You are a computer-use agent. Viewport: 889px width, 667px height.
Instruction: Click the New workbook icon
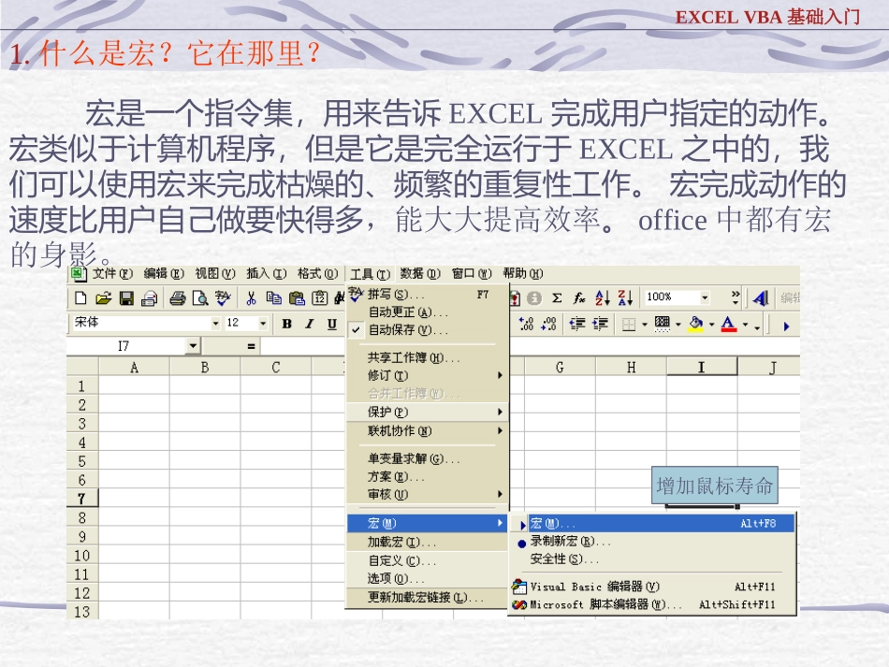(x=80, y=298)
